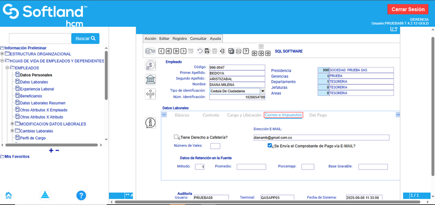The image size is (435, 205).
Task: Click the Cerrar Sesión button
Action: pyautogui.click(x=407, y=9)
